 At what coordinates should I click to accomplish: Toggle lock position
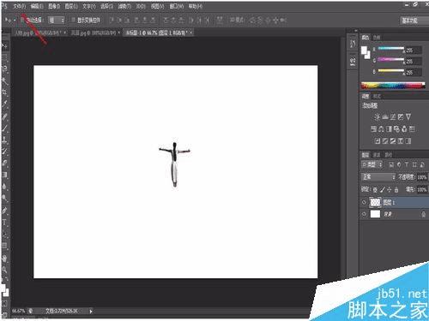389,189
